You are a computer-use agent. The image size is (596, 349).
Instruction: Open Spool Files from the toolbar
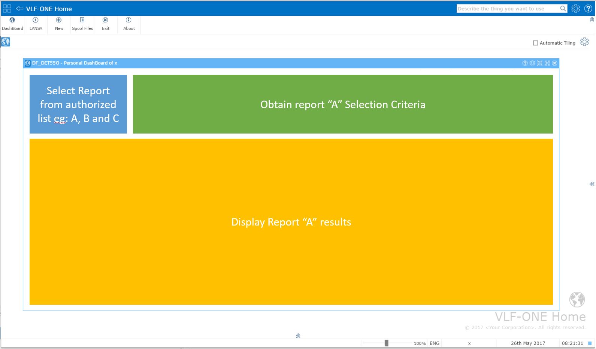(82, 24)
